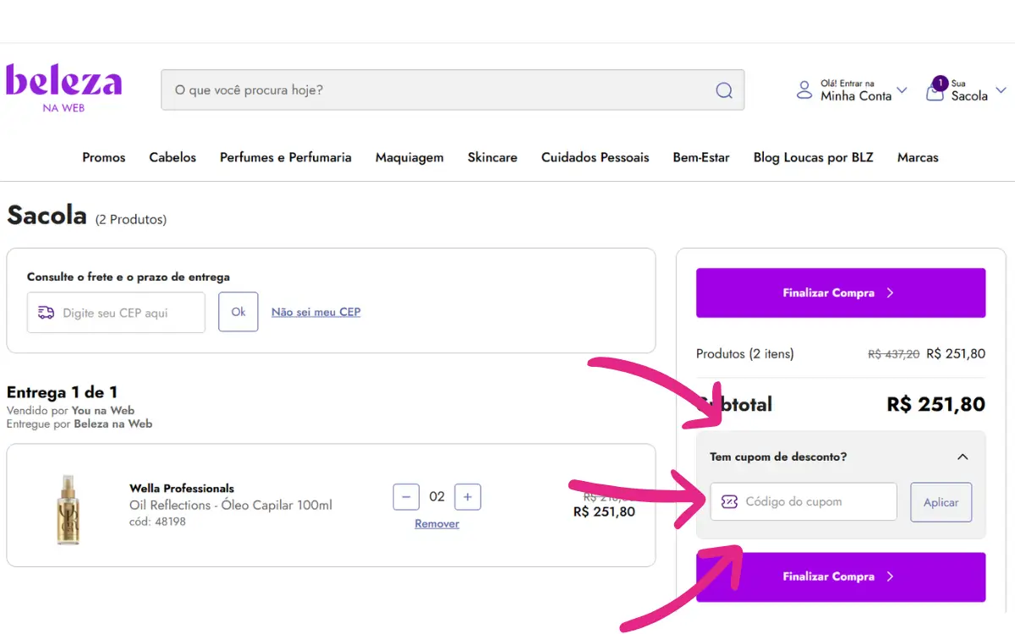This screenshot has height=634, width=1015.
Task: Click the Remover link for Wella product
Action: (437, 524)
